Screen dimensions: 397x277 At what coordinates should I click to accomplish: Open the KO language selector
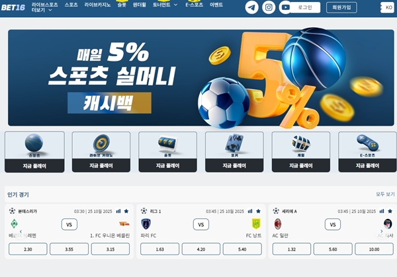[387, 7]
